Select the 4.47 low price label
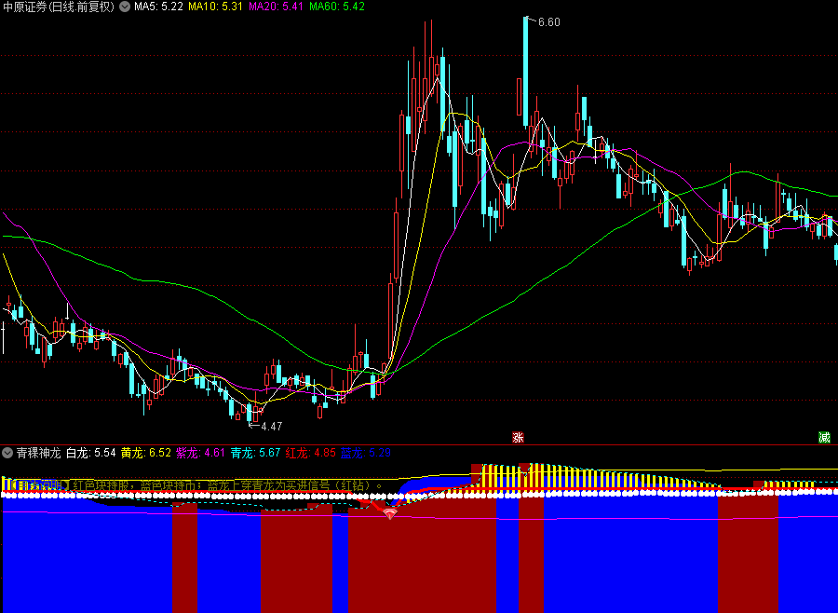 [x=270, y=426]
